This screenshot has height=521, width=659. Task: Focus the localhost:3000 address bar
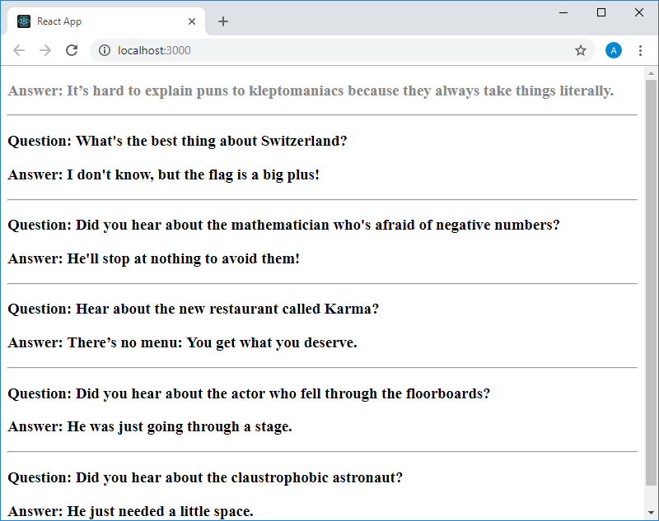click(x=329, y=50)
